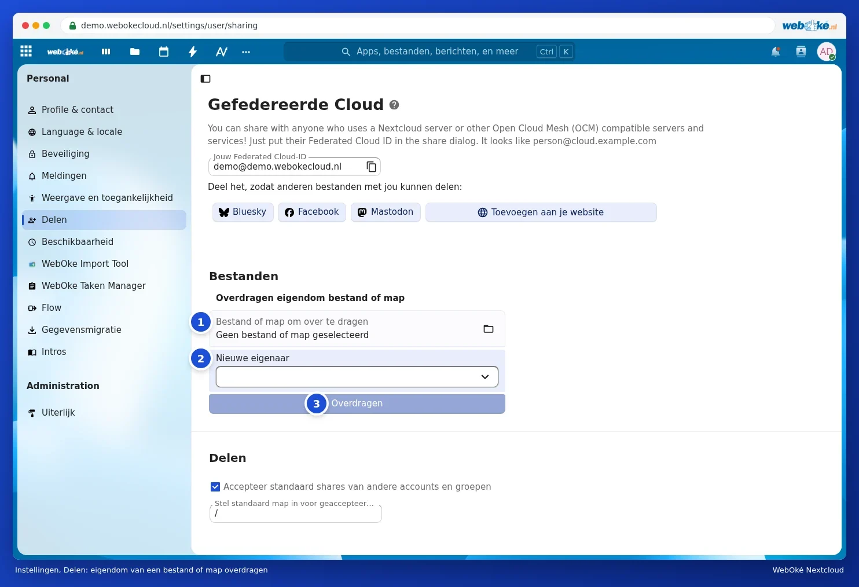Open the Activity lightning bolt icon
Viewport: 859px width, 587px height.
(193, 52)
